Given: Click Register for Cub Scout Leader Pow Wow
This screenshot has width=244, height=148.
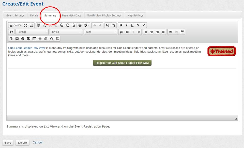Looking at the screenshot, I should click(122, 63).
